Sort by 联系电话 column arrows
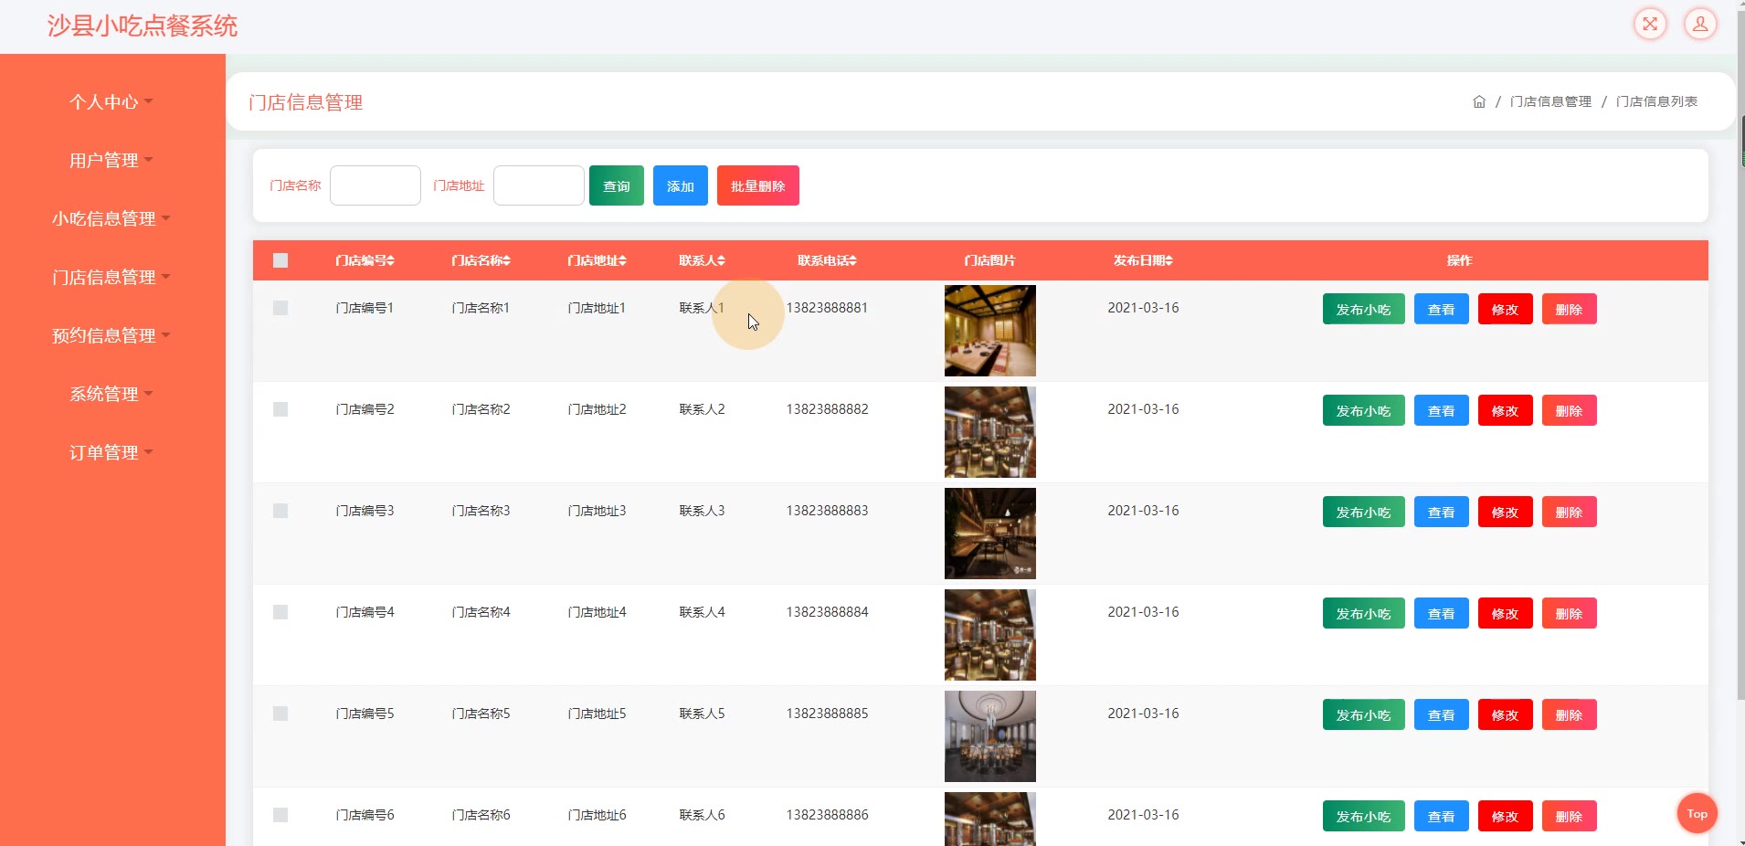This screenshot has height=846, width=1745. (x=852, y=260)
